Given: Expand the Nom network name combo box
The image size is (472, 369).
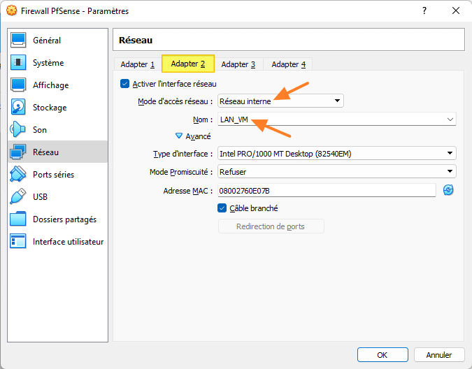Looking at the screenshot, I should tap(450, 120).
